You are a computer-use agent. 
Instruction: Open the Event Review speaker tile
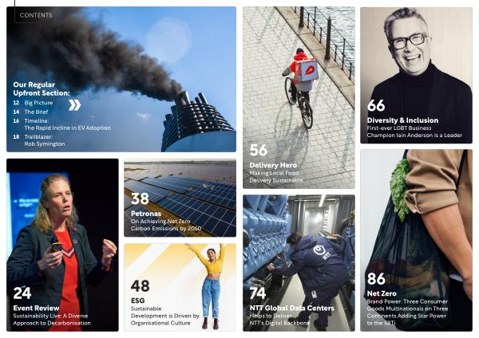tap(62, 245)
